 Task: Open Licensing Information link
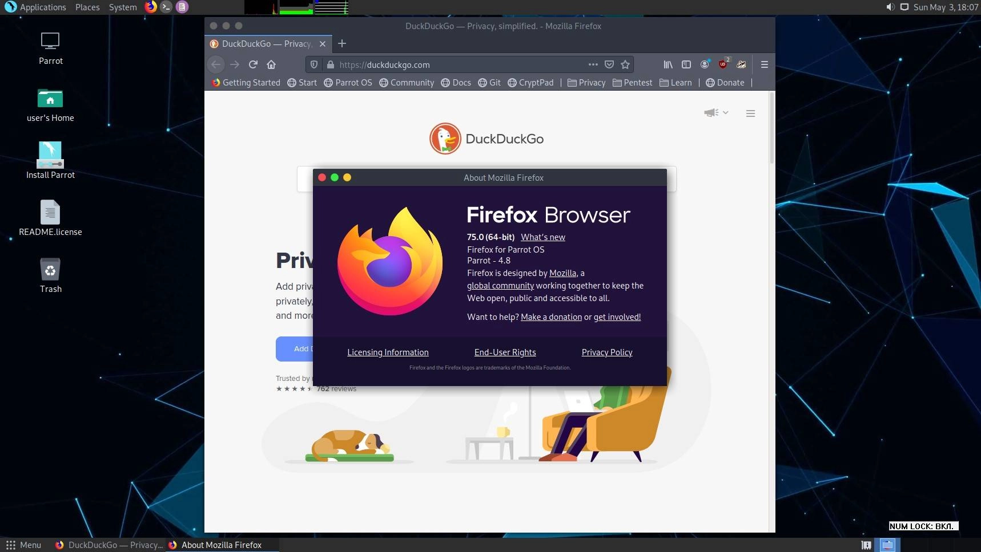[x=388, y=352]
